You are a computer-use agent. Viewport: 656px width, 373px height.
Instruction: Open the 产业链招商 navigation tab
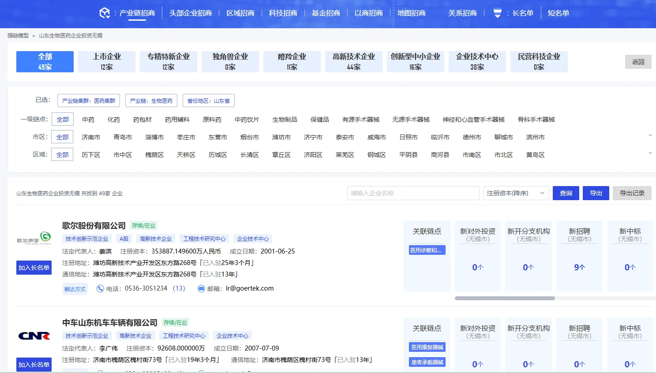point(137,13)
